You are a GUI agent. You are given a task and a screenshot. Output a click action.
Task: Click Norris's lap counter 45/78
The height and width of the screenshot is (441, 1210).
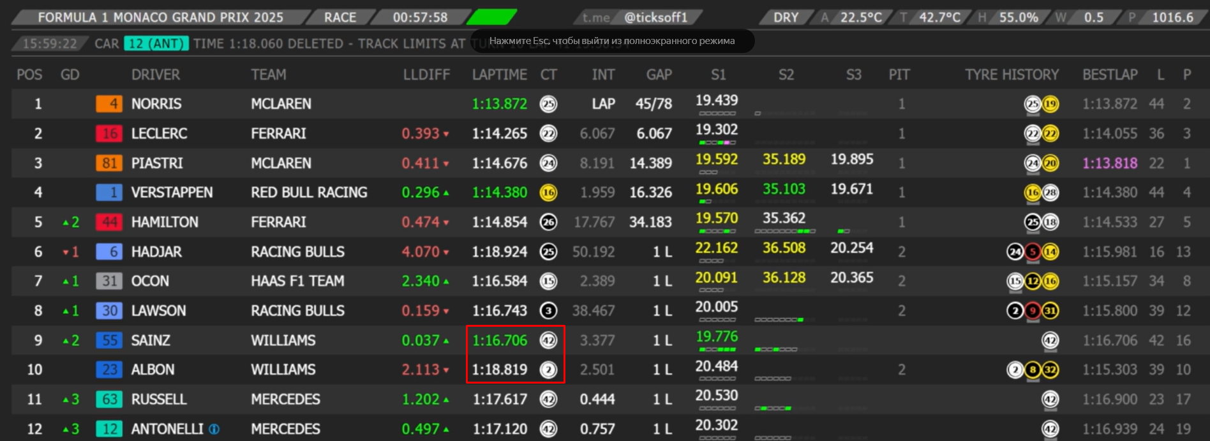pyautogui.click(x=654, y=104)
